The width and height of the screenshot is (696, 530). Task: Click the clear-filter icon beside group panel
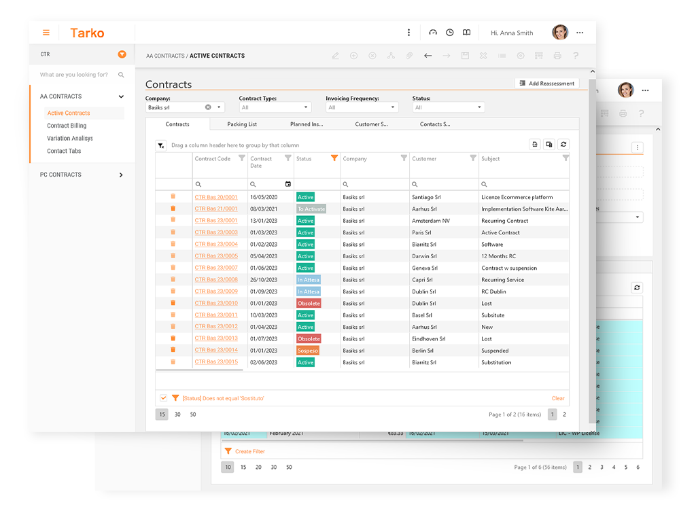160,145
